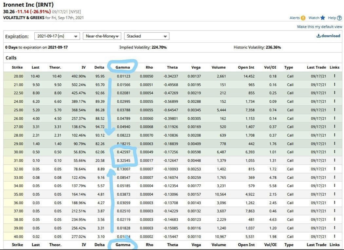Click the Alerts bell icon
The height and width of the screenshot is (250, 344).
303,18
